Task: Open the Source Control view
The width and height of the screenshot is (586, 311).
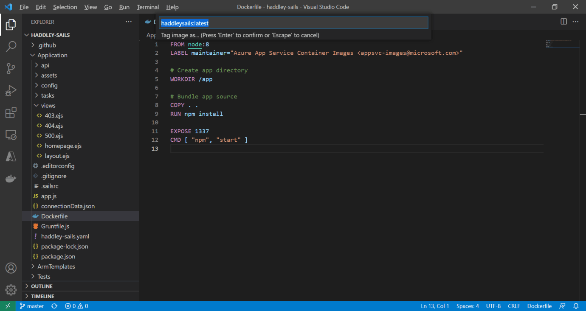Action: click(x=11, y=68)
